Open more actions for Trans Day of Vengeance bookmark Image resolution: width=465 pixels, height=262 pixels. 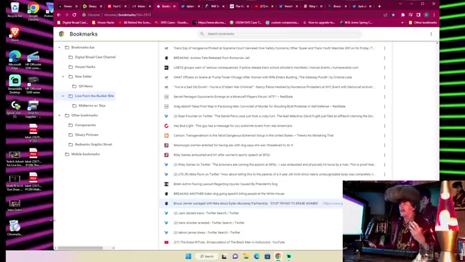(x=384, y=48)
